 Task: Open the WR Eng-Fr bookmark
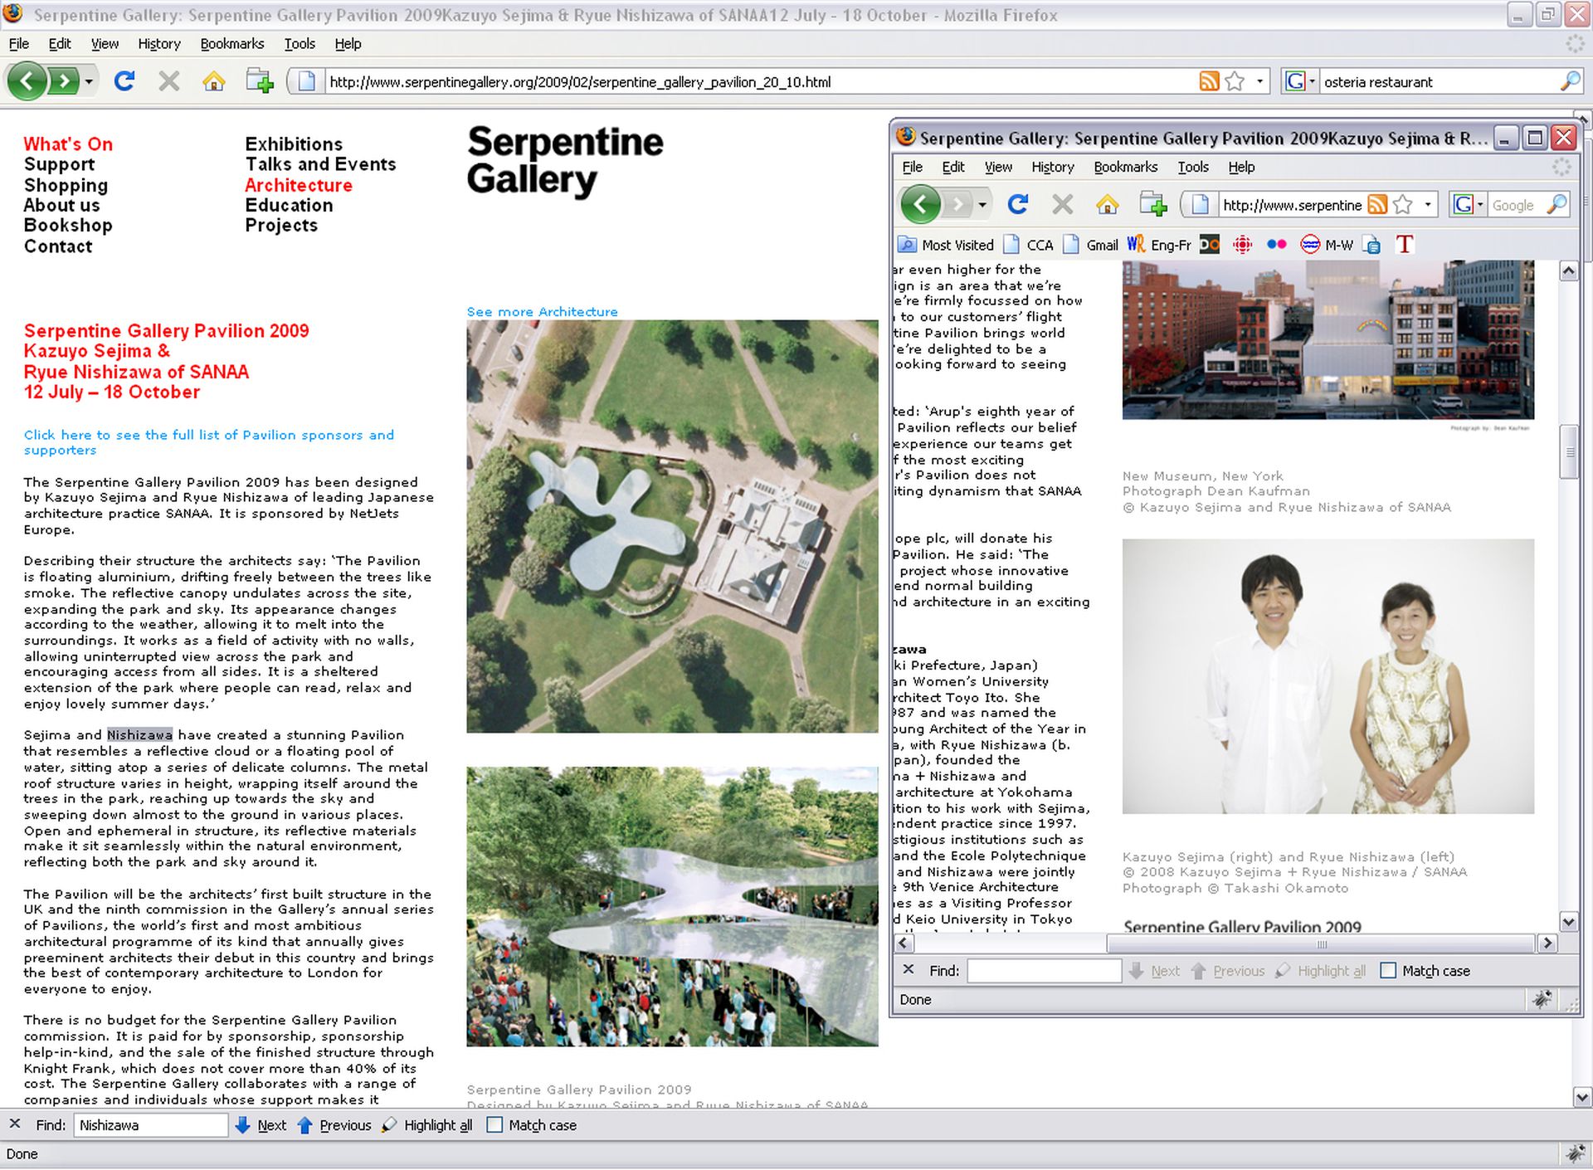tap(1158, 245)
